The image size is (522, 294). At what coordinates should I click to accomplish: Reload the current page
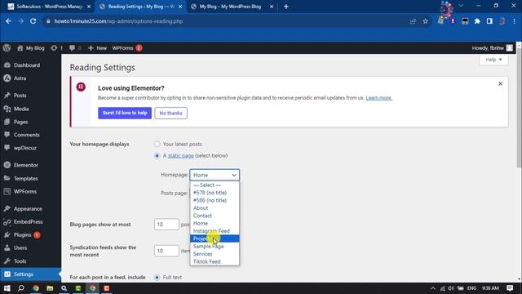pyautogui.click(x=33, y=21)
